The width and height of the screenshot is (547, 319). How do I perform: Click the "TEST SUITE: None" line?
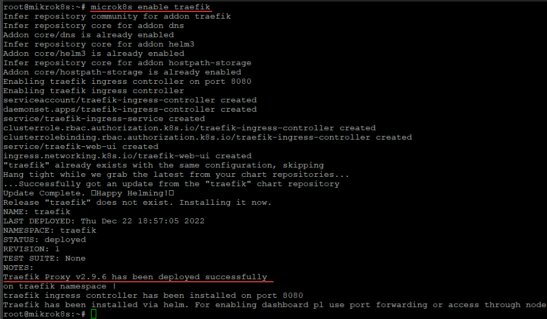pyautogui.click(x=45, y=259)
